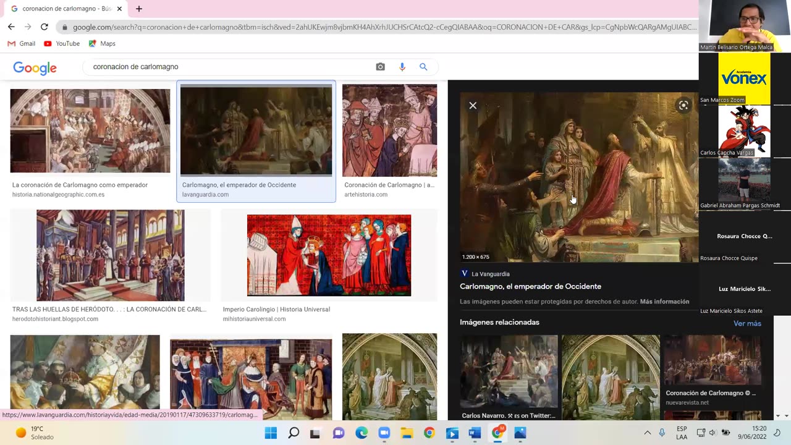Image resolution: width=791 pixels, height=445 pixels.
Task: Open Imperio Carolingio image result
Action: (x=329, y=255)
